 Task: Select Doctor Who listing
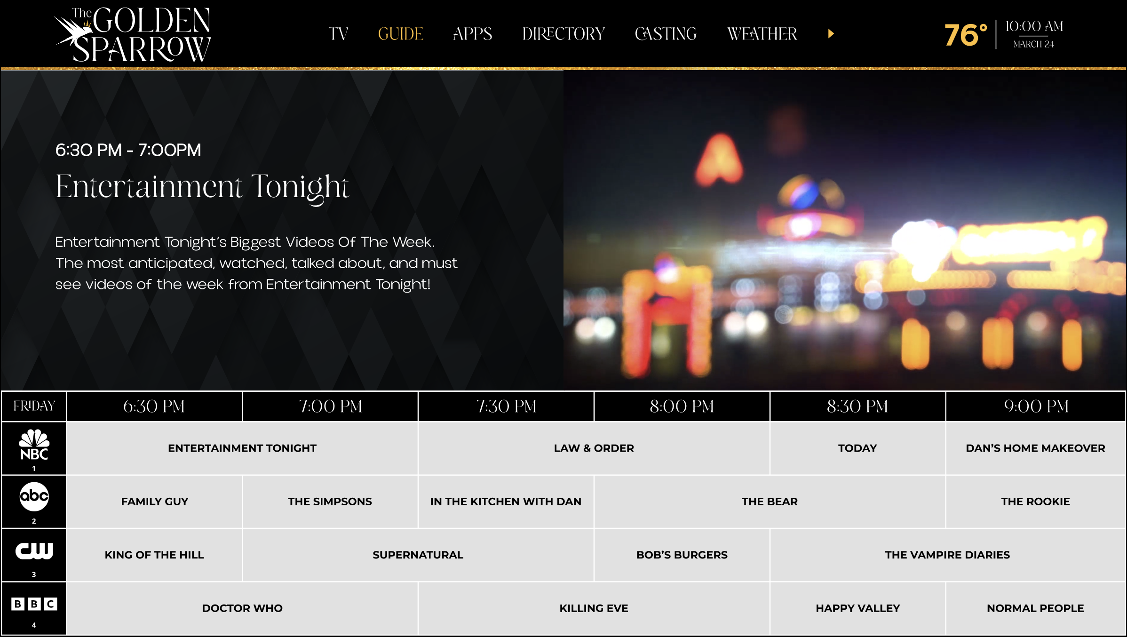[242, 608]
